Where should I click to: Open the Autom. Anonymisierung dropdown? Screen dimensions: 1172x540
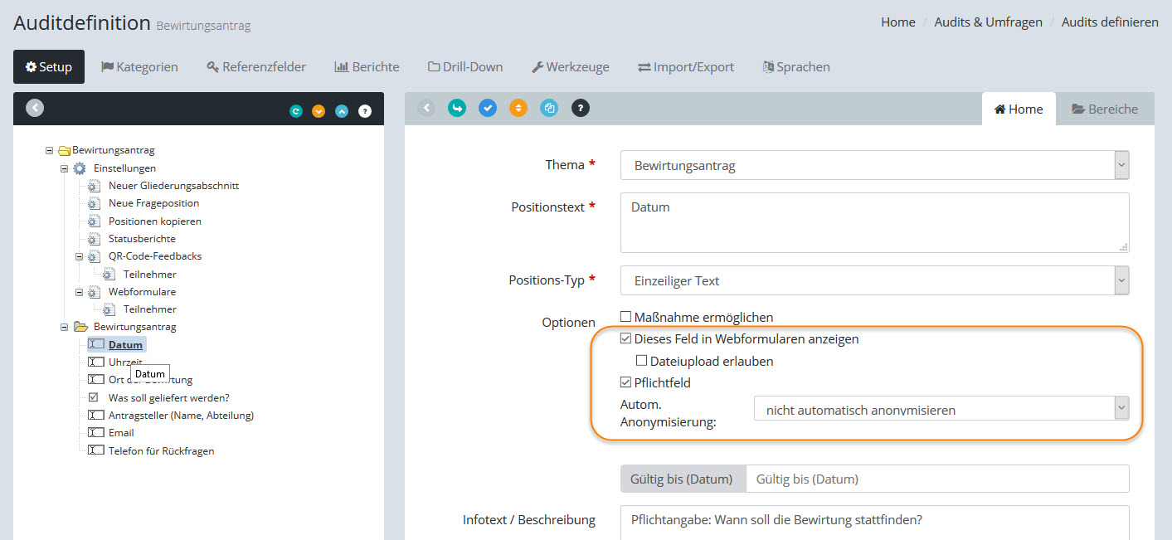[x=941, y=410]
